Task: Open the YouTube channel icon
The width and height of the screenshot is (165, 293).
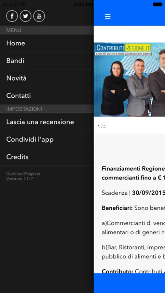Action: [x=39, y=16]
